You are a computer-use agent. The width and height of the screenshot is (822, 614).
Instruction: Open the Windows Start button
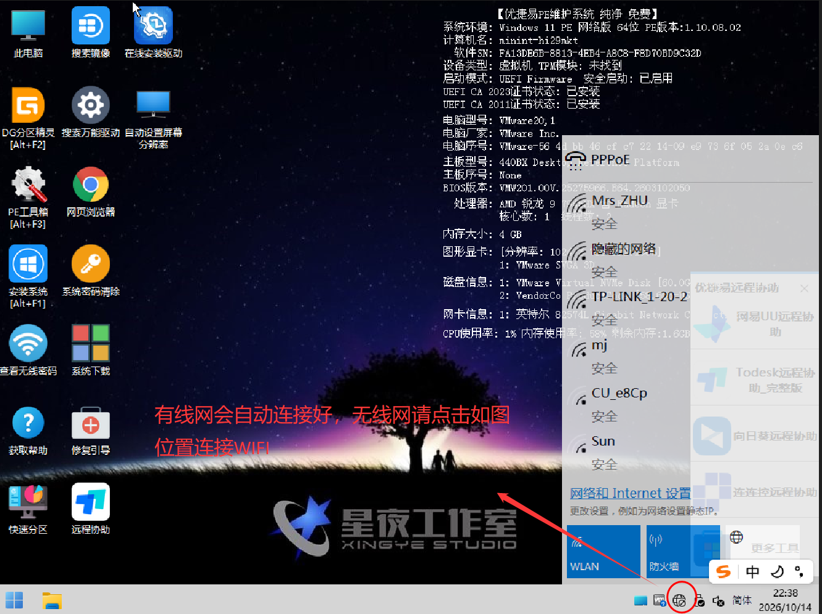coord(14,600)
